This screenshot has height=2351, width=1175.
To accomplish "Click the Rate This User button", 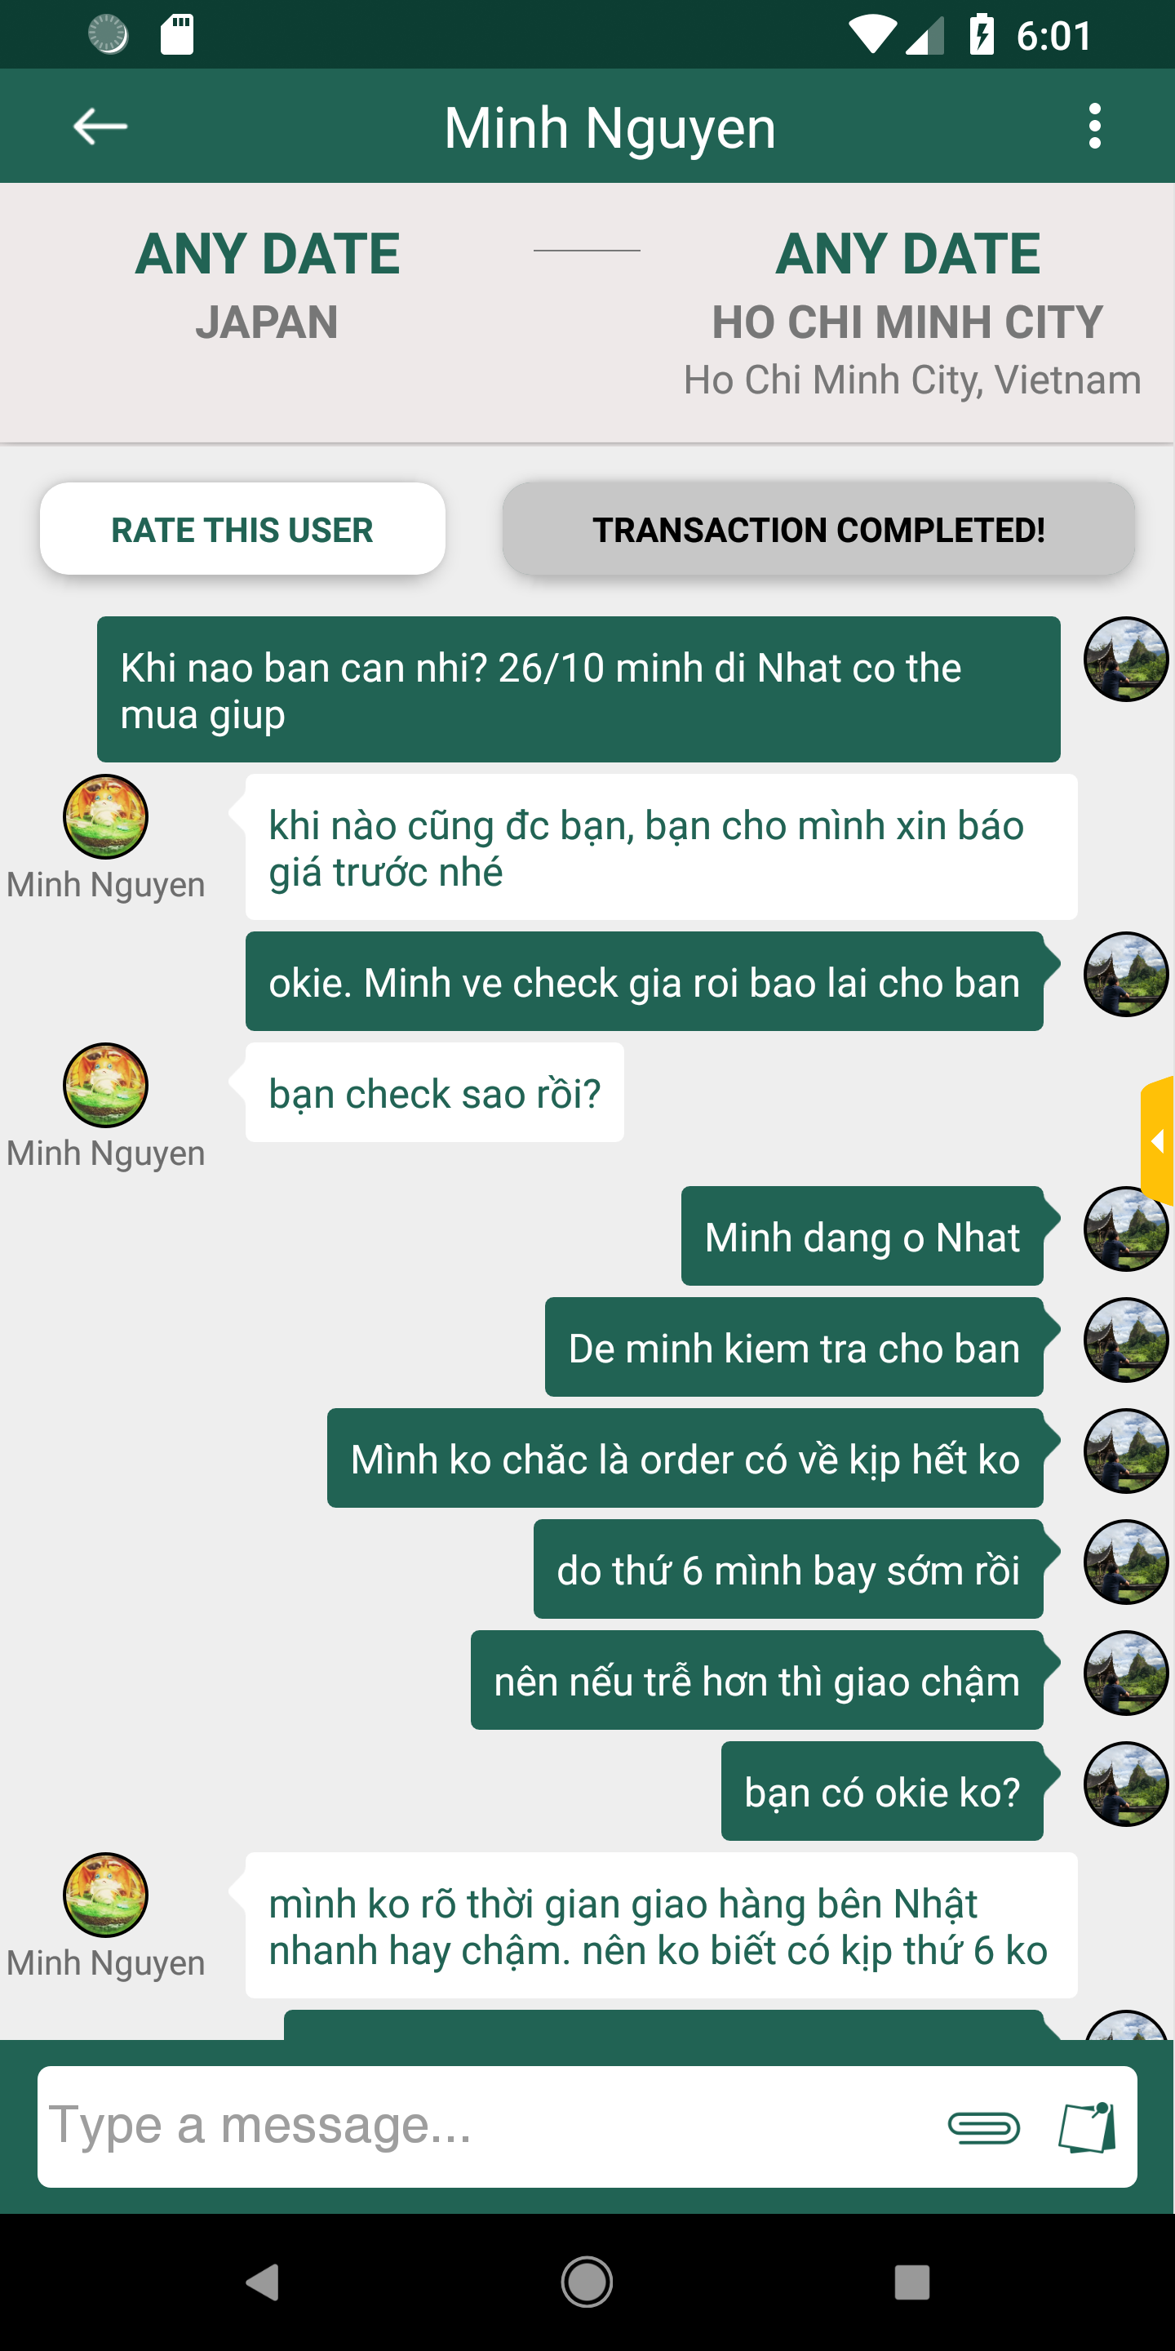I will point(242,529).
